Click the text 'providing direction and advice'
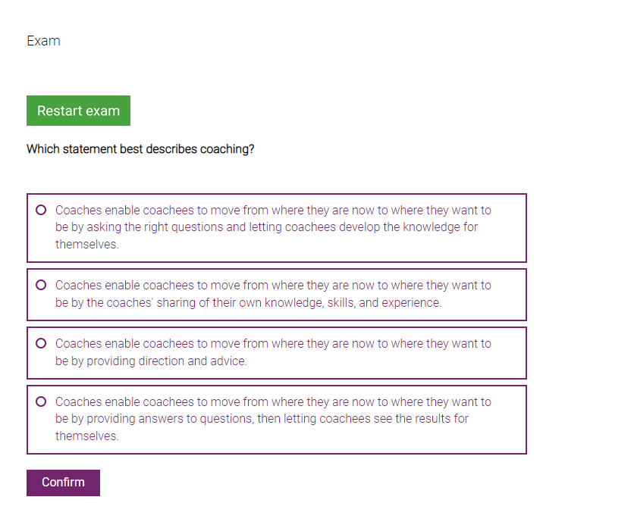This screenshot has width=634, height=525. click(163, 361)
